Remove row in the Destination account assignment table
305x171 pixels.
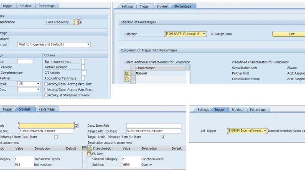[x=89, y=154]
